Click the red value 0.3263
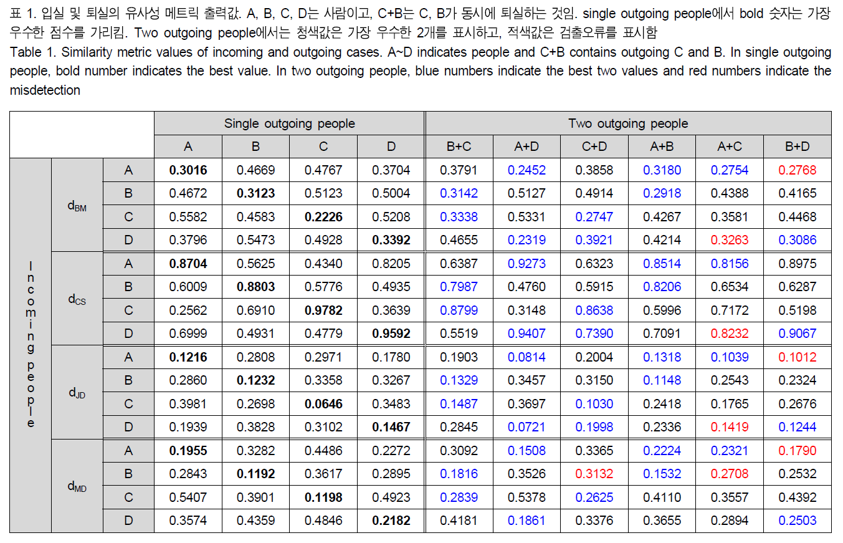The width and height of the screenshot is (843, 543). pyautogui.click(x=730, y=240)
